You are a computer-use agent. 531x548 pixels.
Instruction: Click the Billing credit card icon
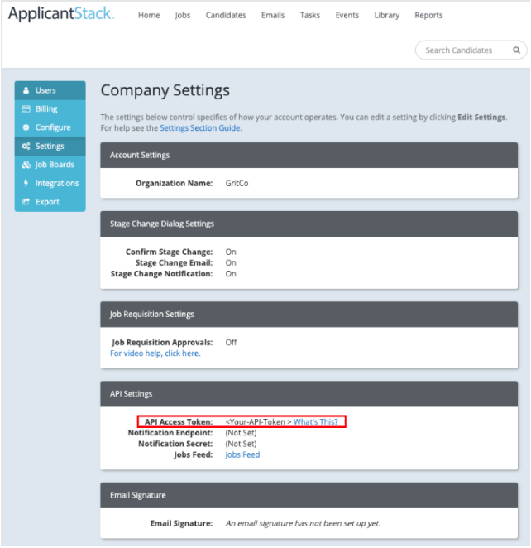click(x=26, y=108)
